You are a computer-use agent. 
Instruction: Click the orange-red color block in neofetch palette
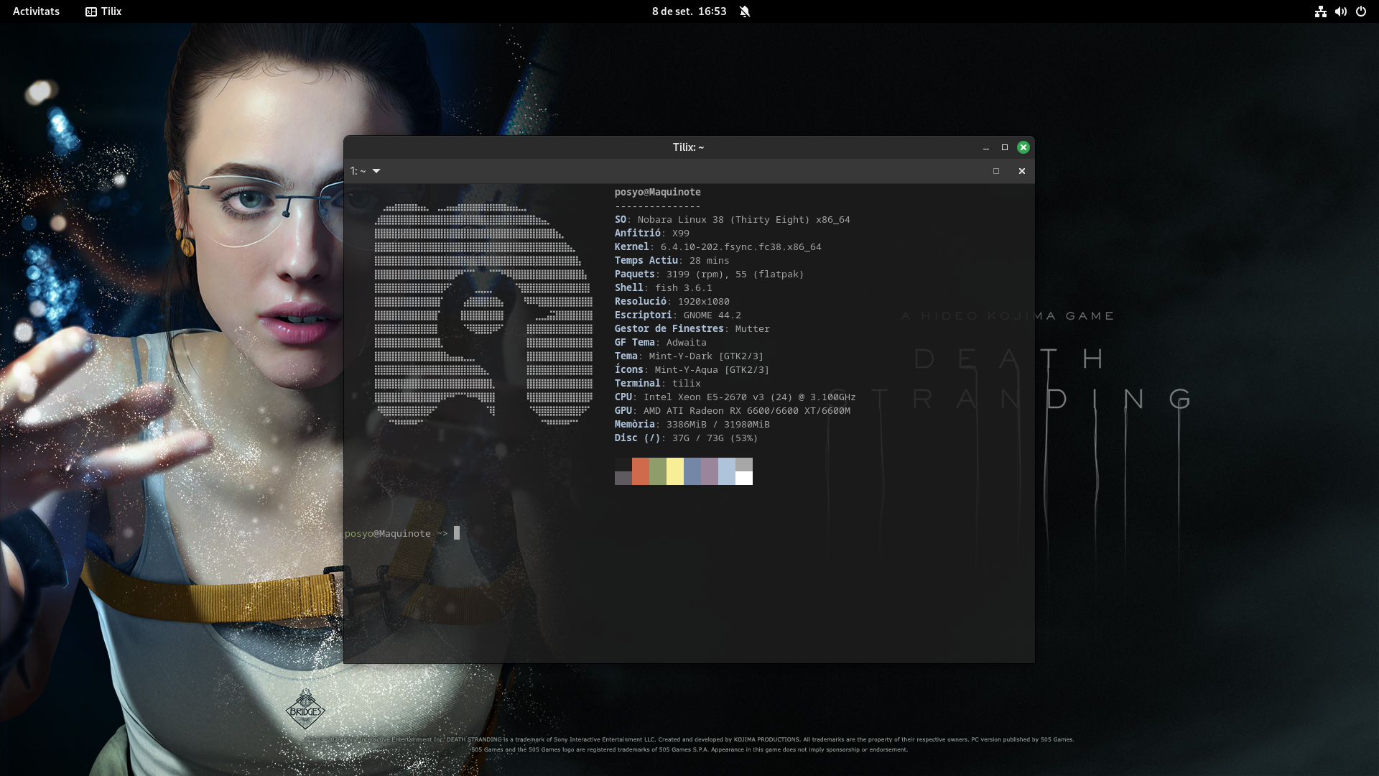click(x=641, y=471)
